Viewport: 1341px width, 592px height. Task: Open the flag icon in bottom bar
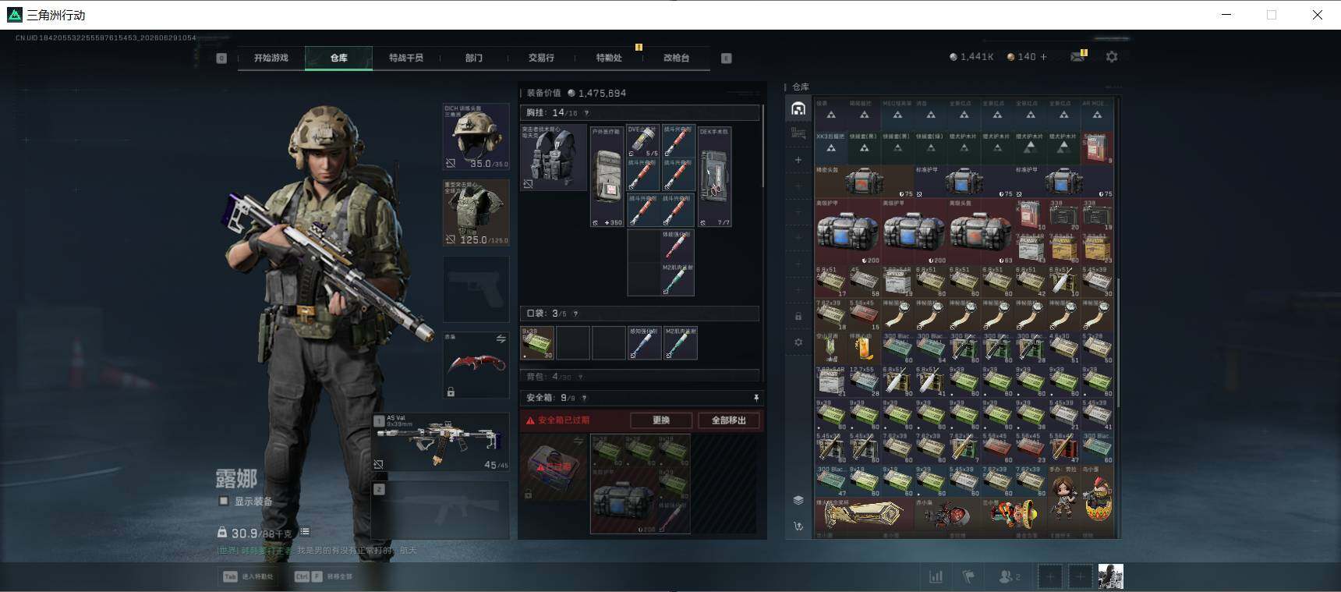[968, 576]
